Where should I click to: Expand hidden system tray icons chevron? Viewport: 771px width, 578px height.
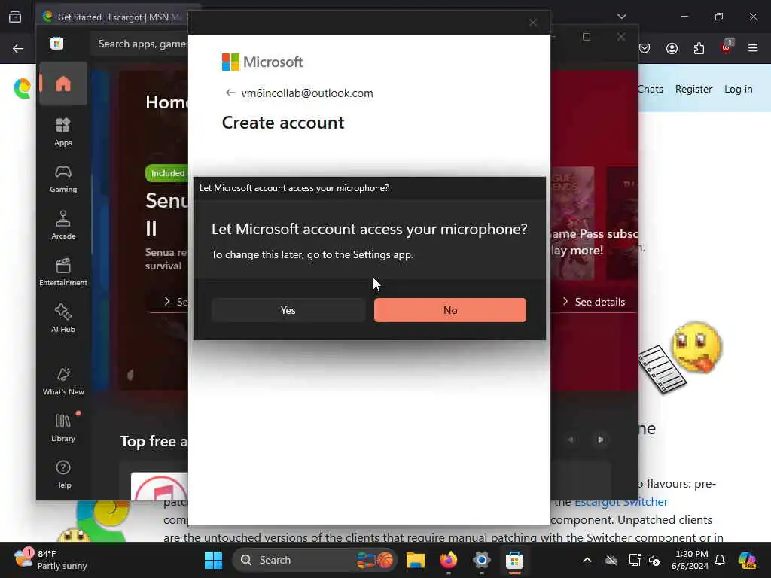pyautogui.click(x=587, y=560)
